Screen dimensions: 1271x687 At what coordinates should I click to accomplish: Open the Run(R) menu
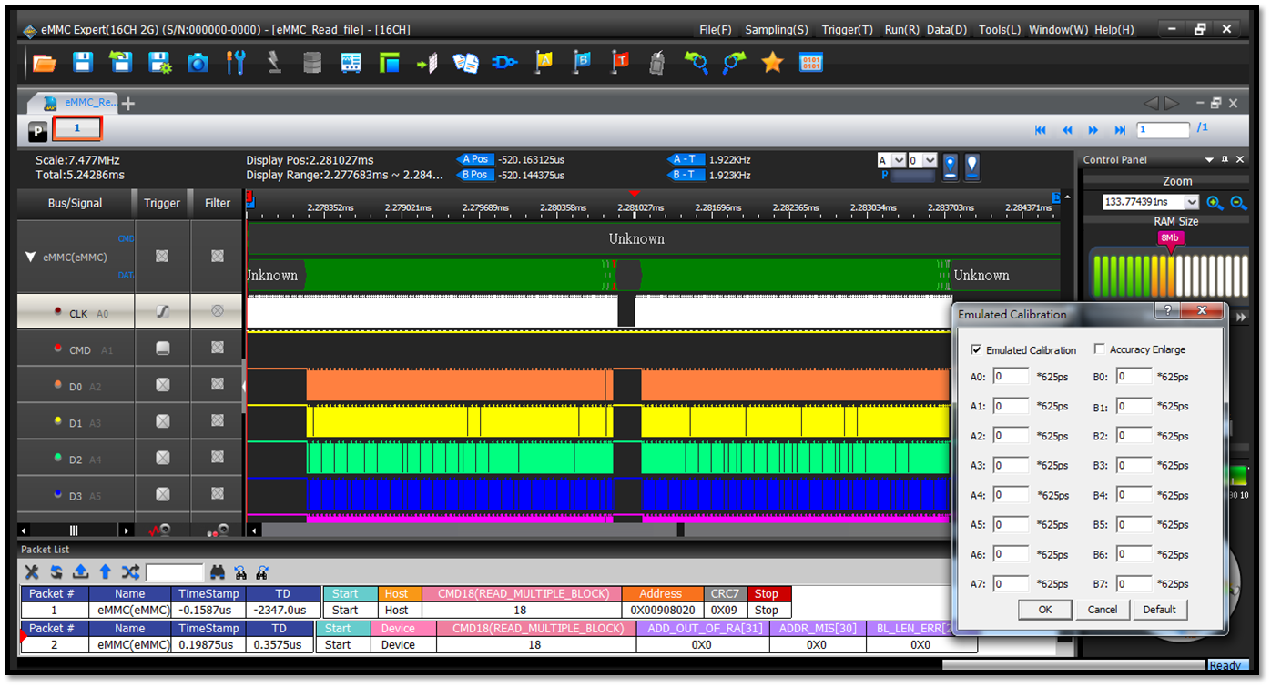[901, 29]
